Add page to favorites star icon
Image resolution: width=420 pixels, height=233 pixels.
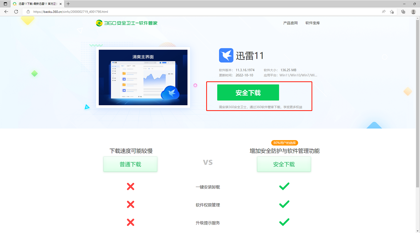coord(392,12)
